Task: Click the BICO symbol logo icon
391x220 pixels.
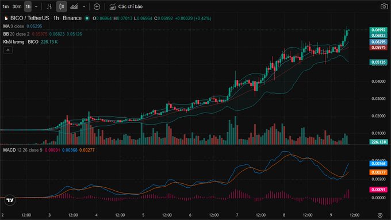Action: click(6, 18)
